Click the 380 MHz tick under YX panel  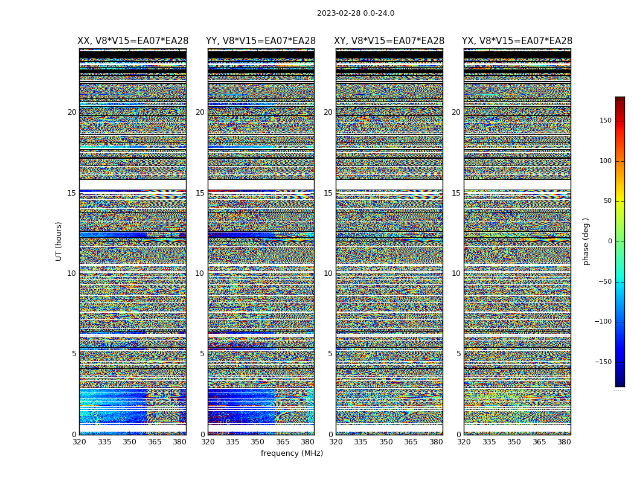[x=564, y=442]
